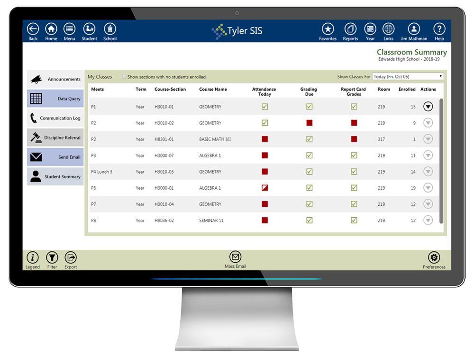Image resolution: width=474 pixels, height=355 pixels.
Task: Click Report Card Grades checkbox for H3010-03
Action: point(354,172)
